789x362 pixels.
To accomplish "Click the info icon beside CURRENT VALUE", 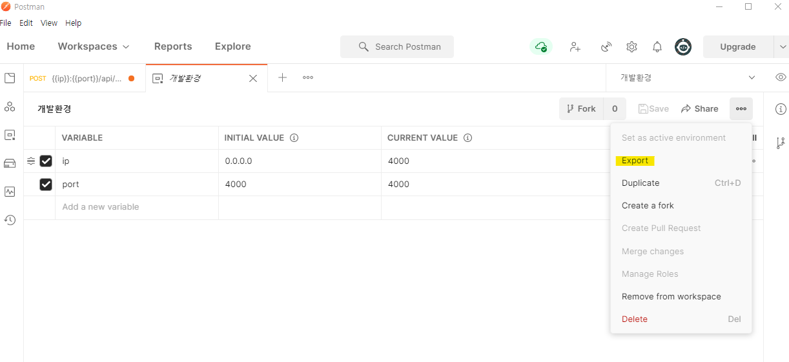I will [x=467, y=138].
